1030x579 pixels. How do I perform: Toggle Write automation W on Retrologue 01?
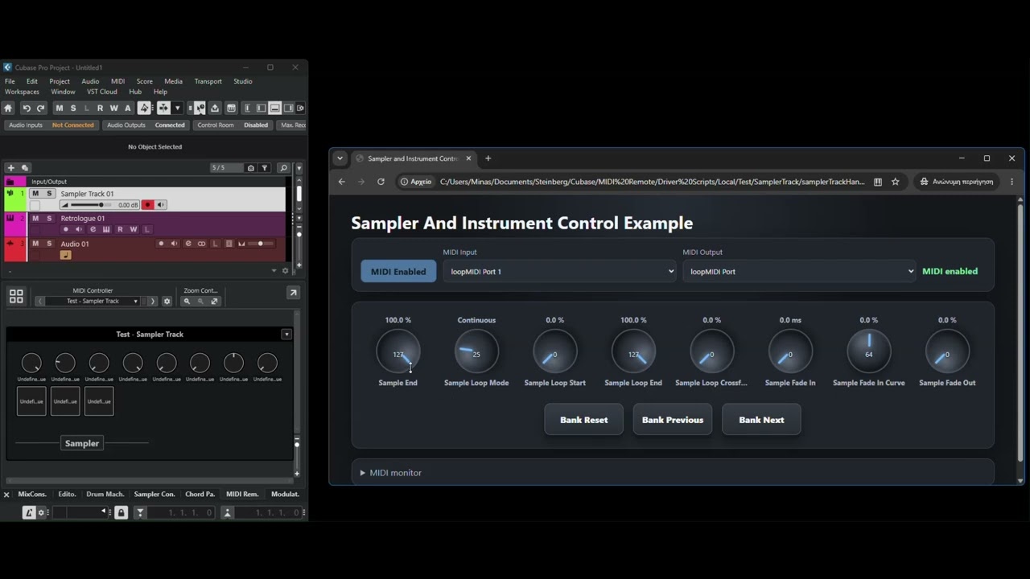tap(134, 229)
